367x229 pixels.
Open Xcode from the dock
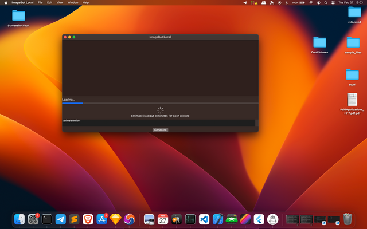(218, 219)
